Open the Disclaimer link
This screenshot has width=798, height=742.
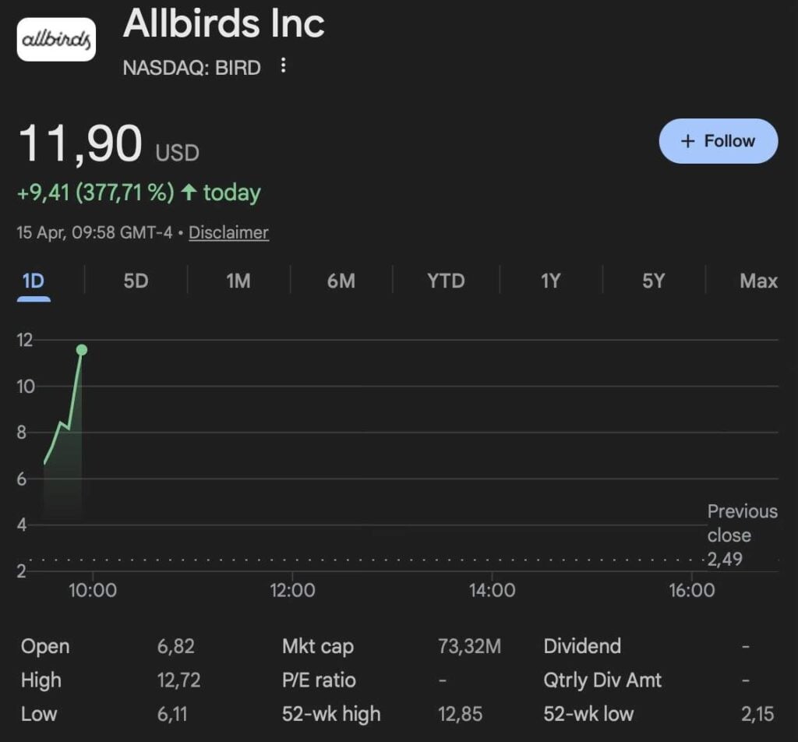[x=228, y=232]
